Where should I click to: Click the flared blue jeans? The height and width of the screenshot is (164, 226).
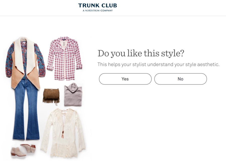point(26,110)
